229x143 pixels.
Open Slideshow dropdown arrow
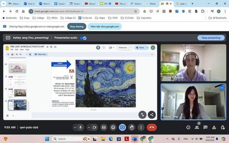tap(131, 48)
